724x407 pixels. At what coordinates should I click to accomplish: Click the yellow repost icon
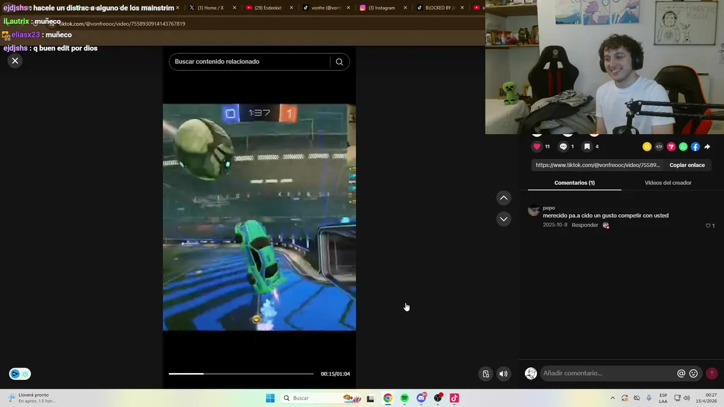[x=647, y=146]
